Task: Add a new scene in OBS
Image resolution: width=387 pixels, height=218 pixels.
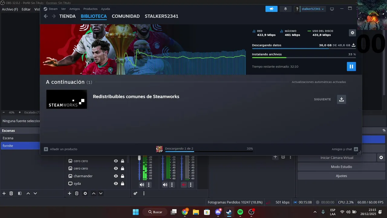Action: click(4, 193)
